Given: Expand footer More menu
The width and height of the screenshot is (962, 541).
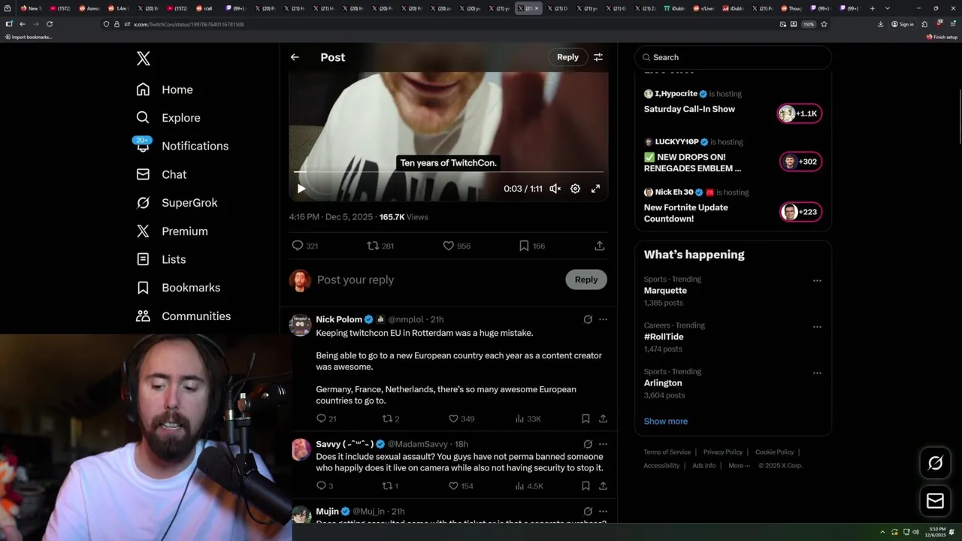Looking at the screenshot, I should point(739,466).
